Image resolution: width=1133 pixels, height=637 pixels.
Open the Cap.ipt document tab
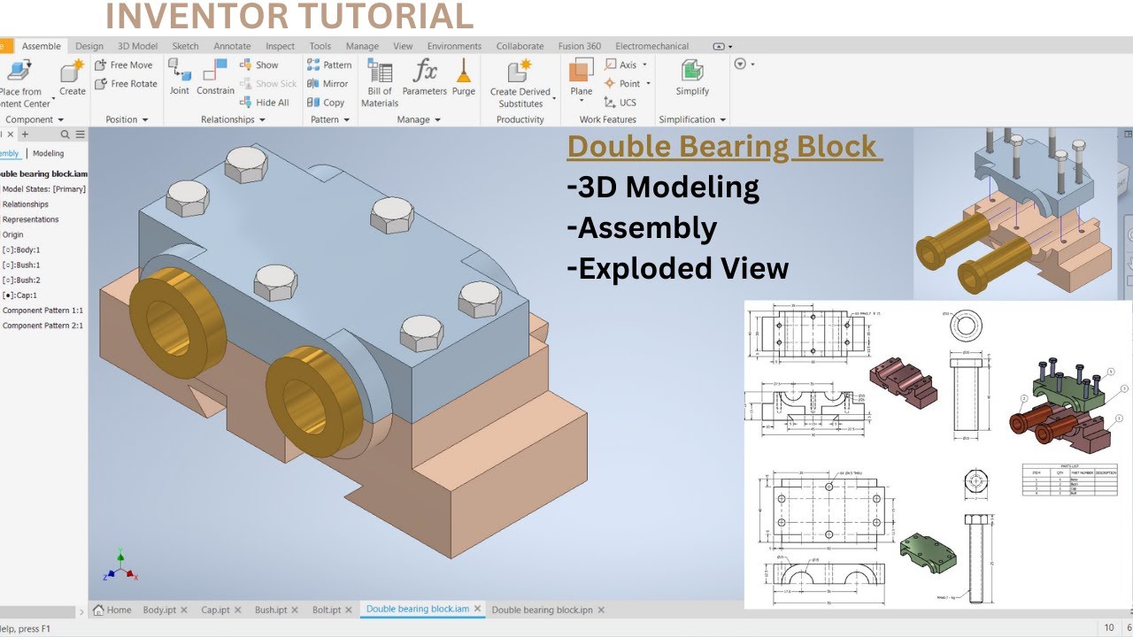tap(215, 610)
